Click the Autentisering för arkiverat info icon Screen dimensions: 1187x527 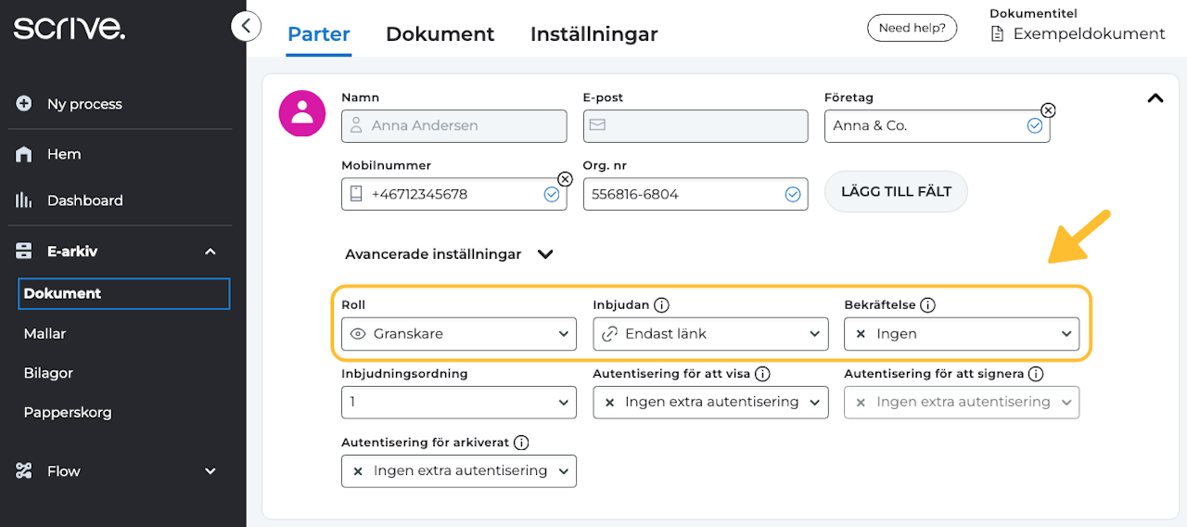click(521, 443)
